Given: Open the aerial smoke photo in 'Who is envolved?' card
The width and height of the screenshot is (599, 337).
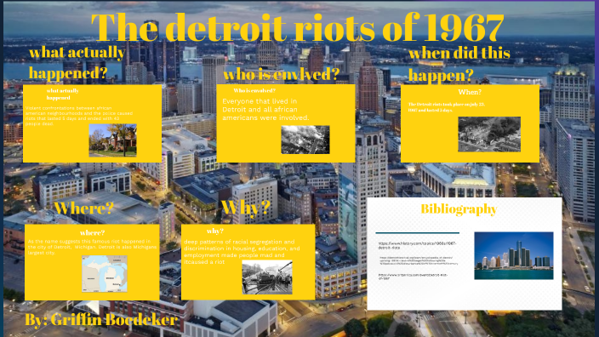Looking at the screenshot, I should (305, 140).
